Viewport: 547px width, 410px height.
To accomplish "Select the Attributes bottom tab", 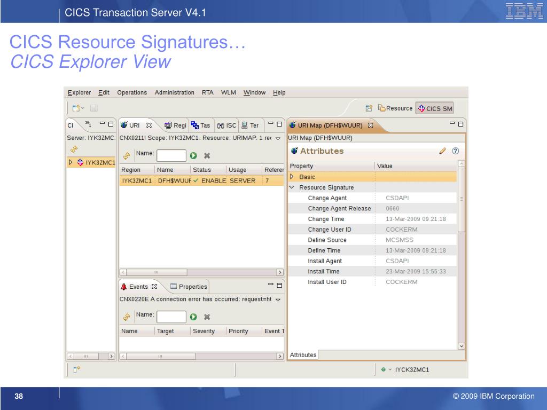I will [303, 355].
